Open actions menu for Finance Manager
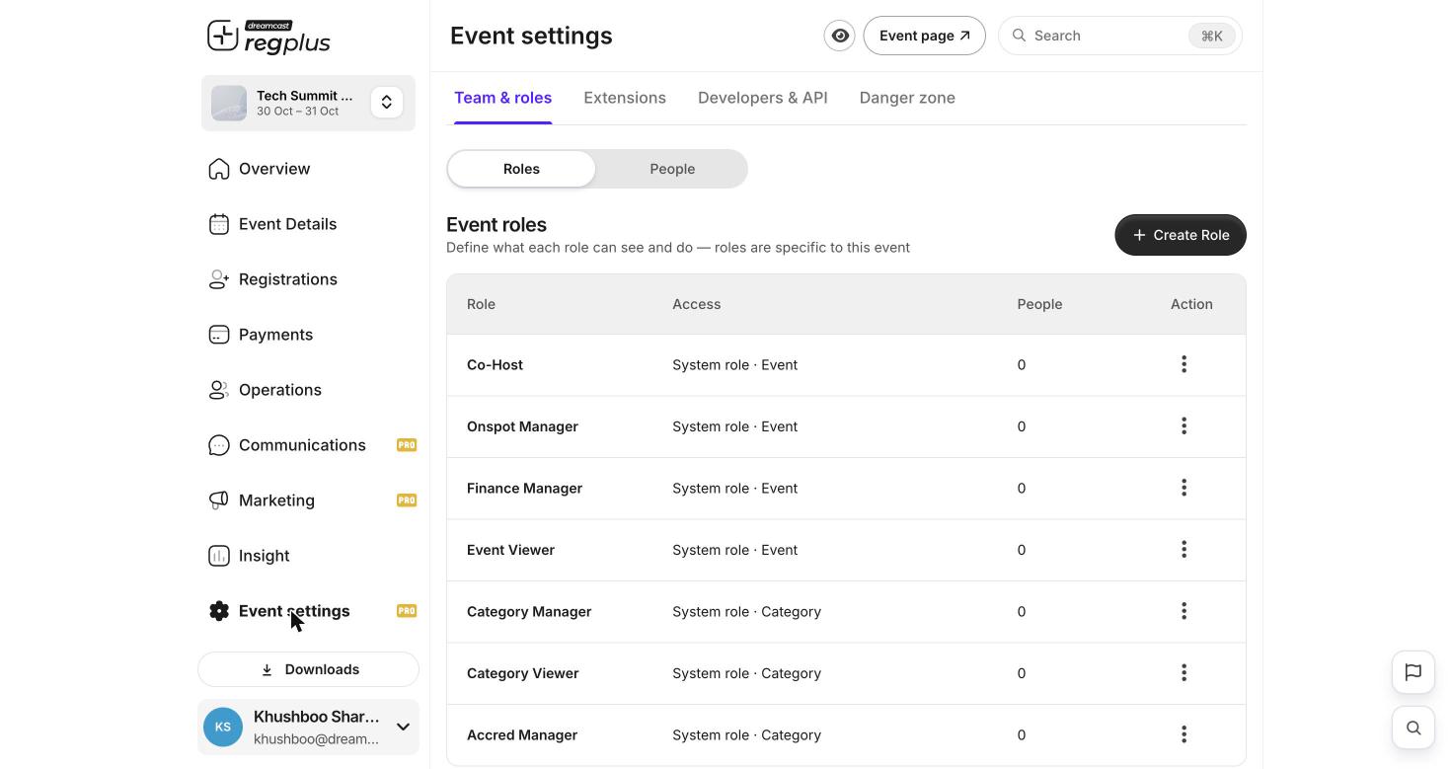Viewport: 1451px width, 769px height. coord(1184,488)
